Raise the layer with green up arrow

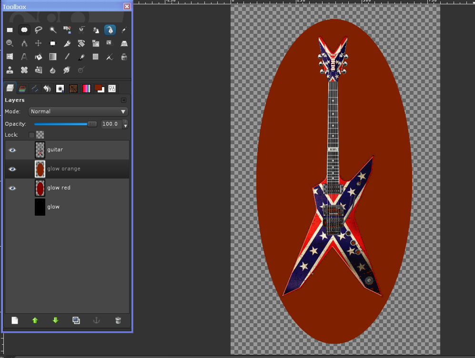pyautogui.click(x=35, y=320)
